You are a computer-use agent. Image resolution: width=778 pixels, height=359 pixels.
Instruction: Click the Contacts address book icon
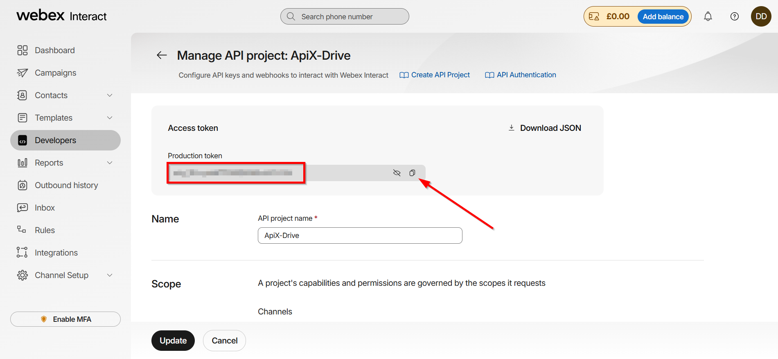coord(23,95)
